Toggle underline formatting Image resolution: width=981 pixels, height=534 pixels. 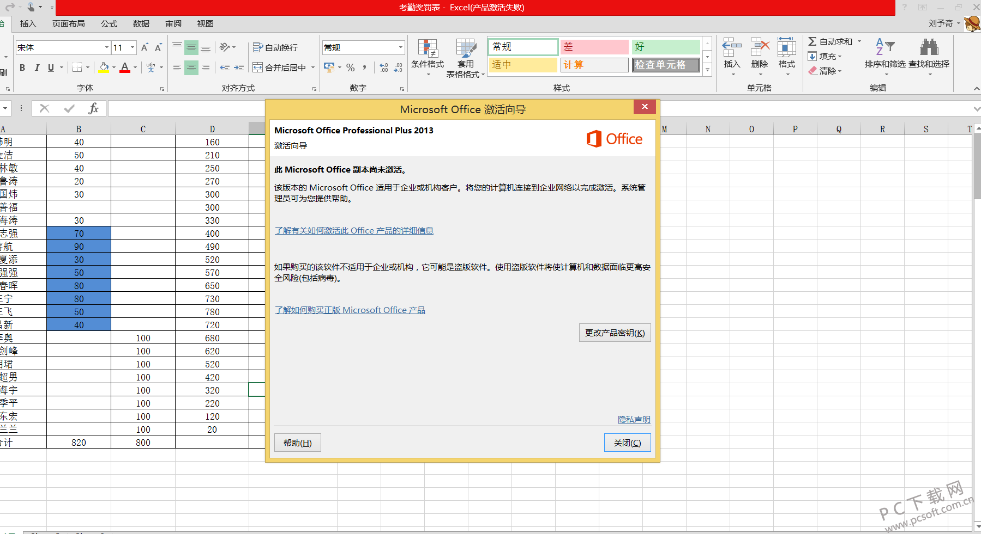tap(51, 67)
